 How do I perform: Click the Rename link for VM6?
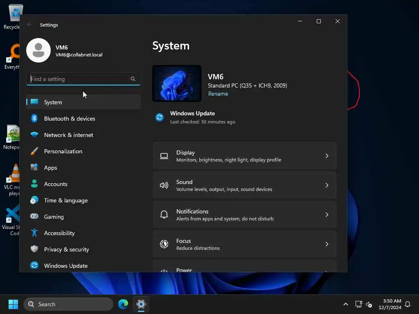pos(218,94)
